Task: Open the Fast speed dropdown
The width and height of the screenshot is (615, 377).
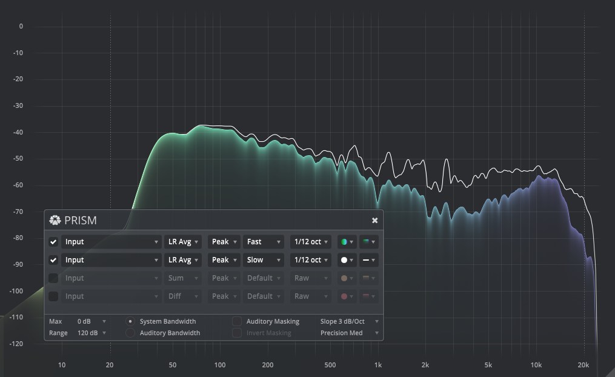Action: pyautogui.click(x=264, y=242)
